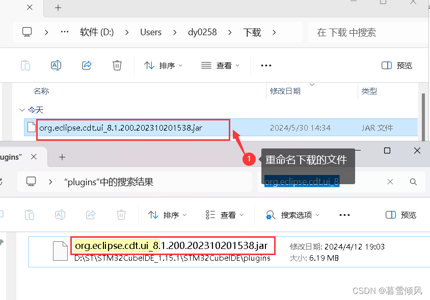Click the JAR 文件 type cell
Image resolution: width=430 pixels, height=300 pixels.
coord(377,128)
